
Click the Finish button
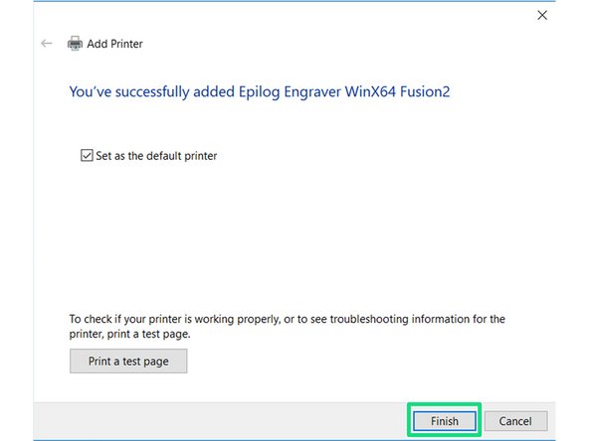pos(445,421)
